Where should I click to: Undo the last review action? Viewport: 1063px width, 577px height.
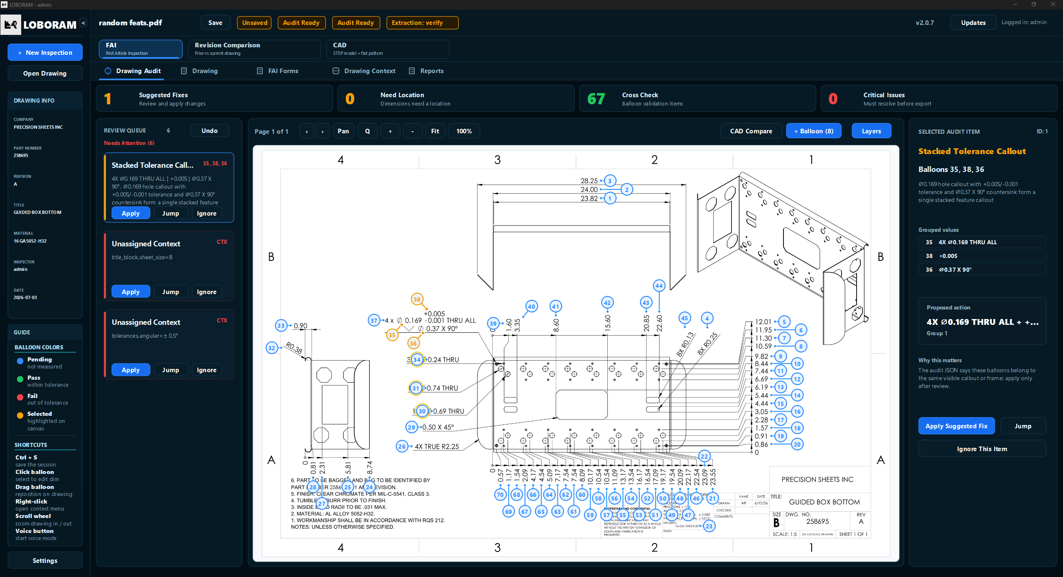210,131
